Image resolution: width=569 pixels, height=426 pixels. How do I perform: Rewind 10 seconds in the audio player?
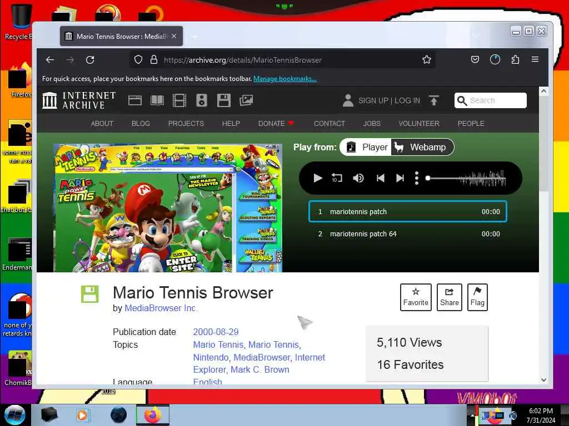(336, 178)
